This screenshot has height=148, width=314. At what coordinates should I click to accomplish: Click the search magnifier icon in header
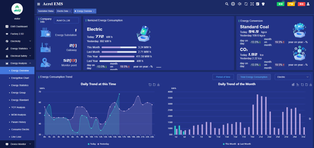[x=227, y=4]
